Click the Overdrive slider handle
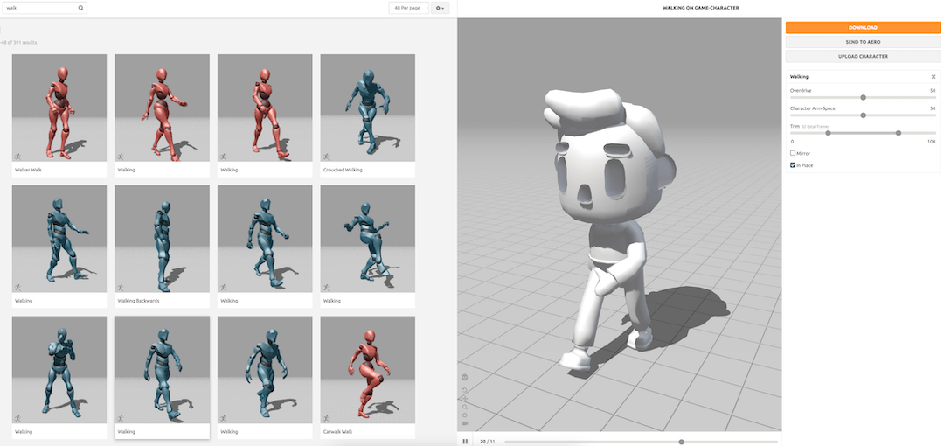 863,97
